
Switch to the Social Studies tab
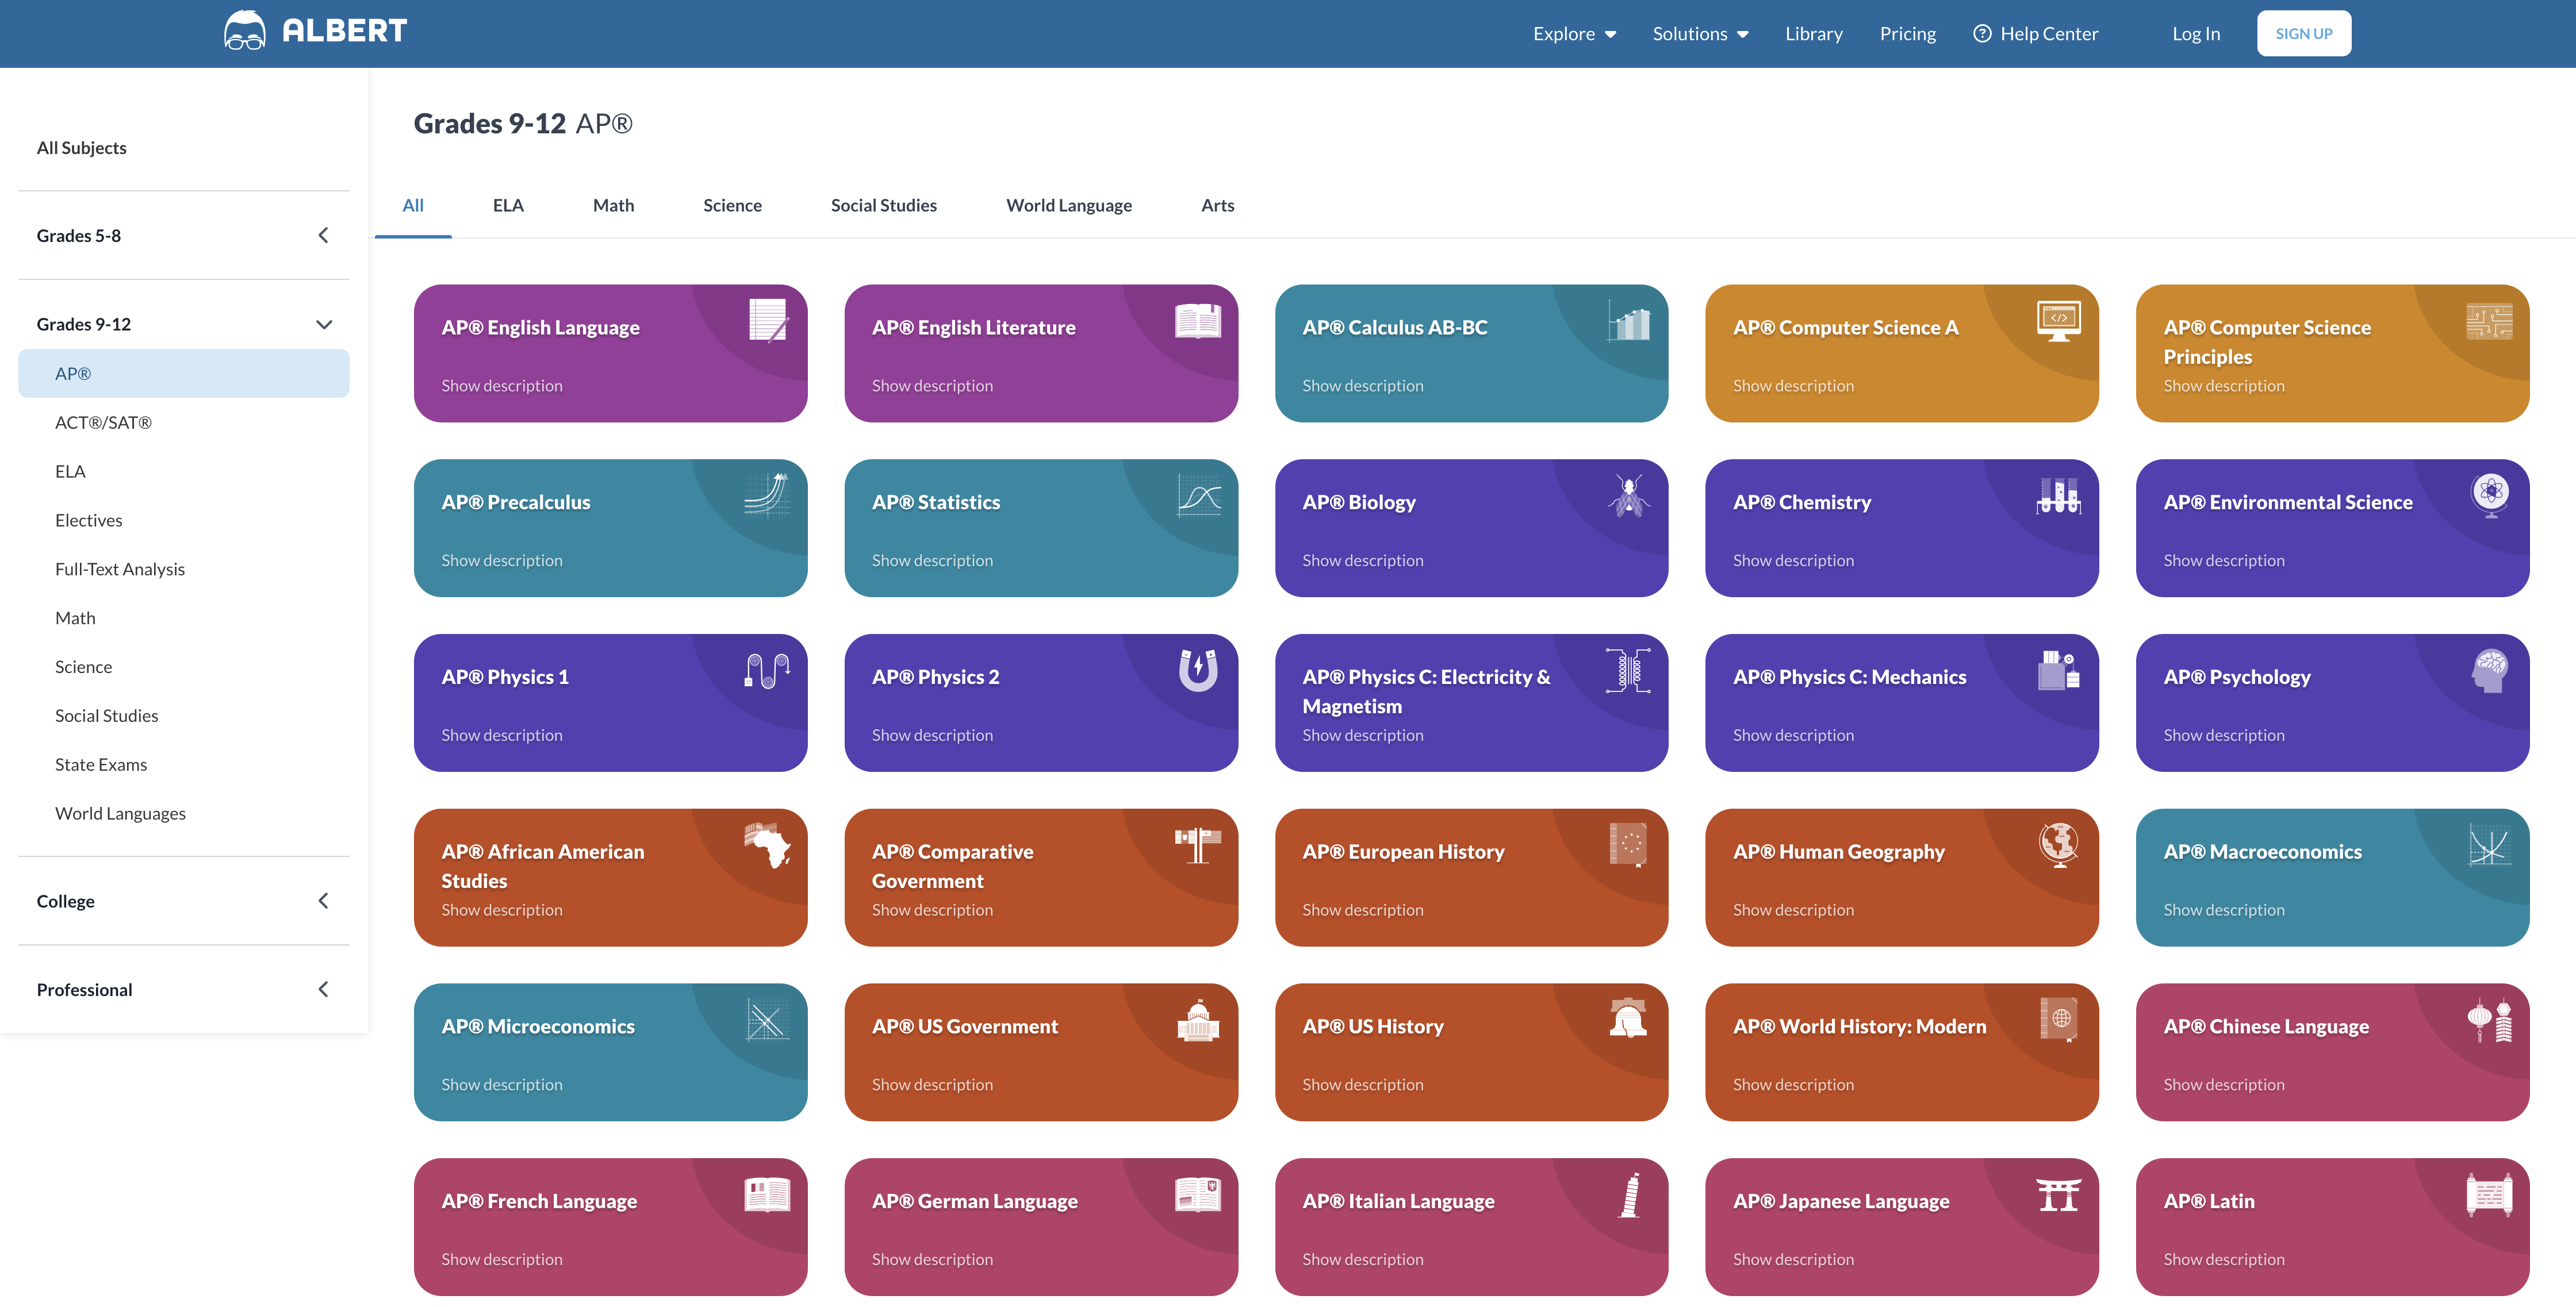883,206
